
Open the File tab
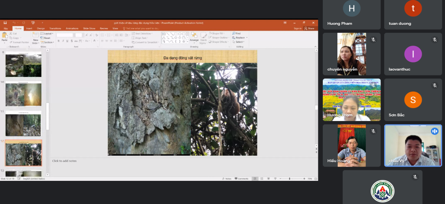[x=6, y=28]
